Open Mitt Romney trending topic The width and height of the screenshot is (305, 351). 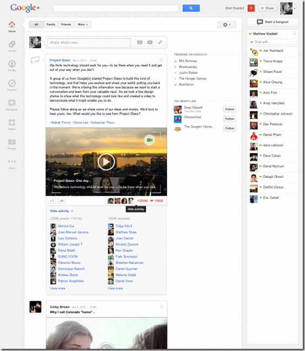188,61
